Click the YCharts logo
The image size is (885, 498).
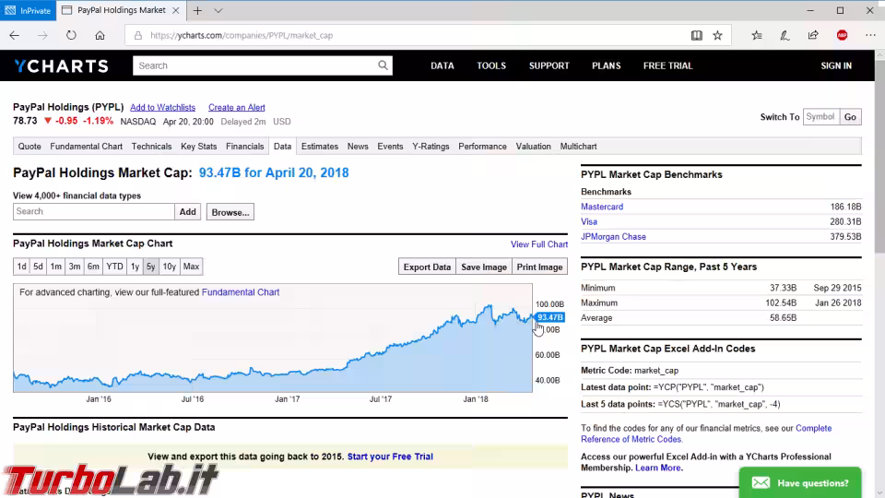(x=62, y=66)
